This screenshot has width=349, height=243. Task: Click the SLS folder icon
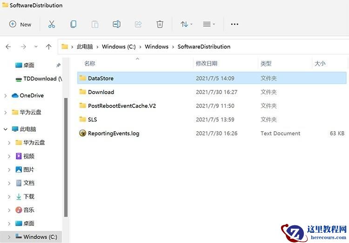pyautogui.click(x=82, y=119)
